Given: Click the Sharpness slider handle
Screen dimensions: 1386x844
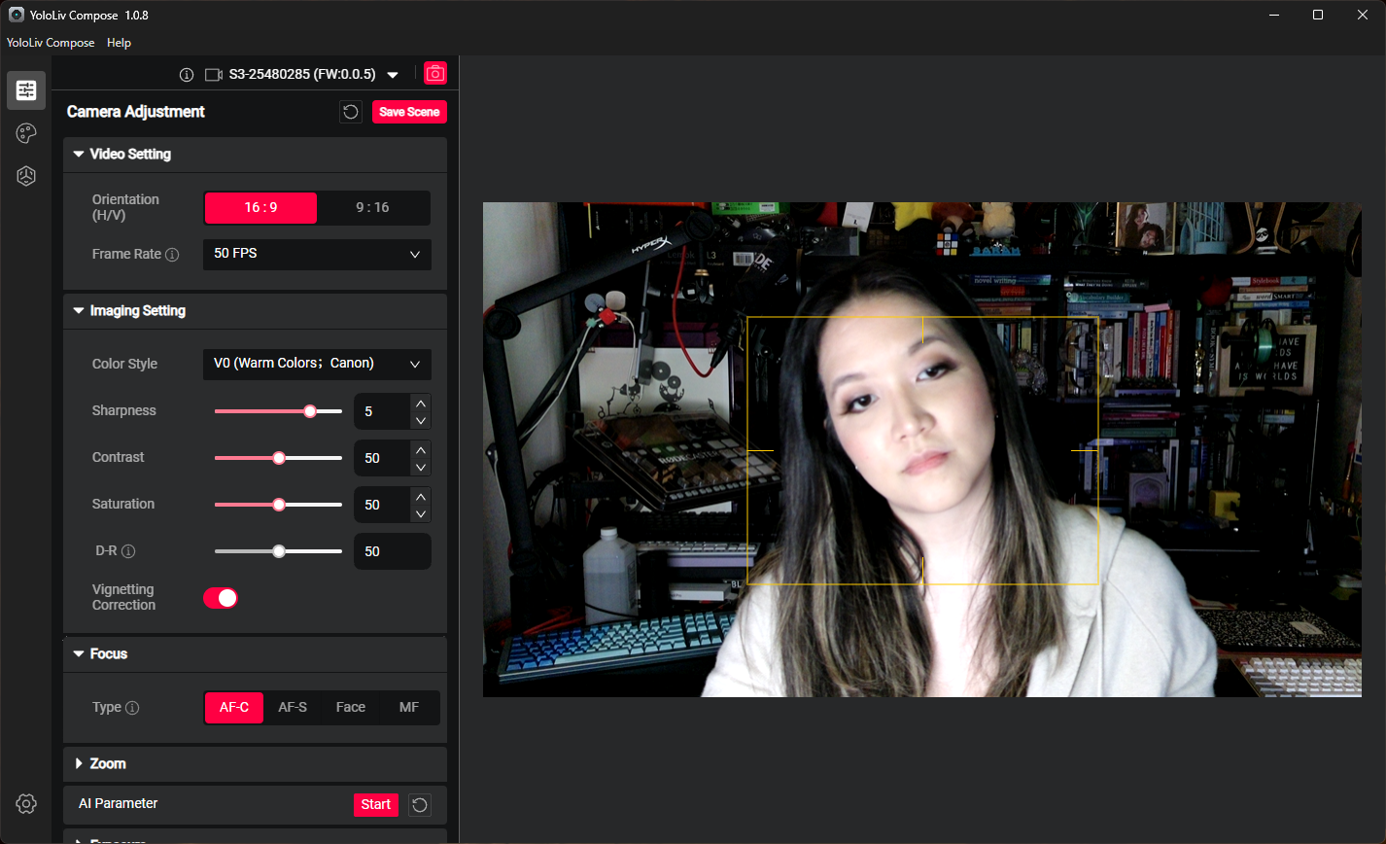Looking at the screenshot, I should pos(310,411).
